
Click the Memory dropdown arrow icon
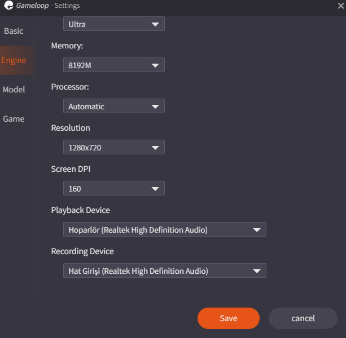click(x=156, y=66)
